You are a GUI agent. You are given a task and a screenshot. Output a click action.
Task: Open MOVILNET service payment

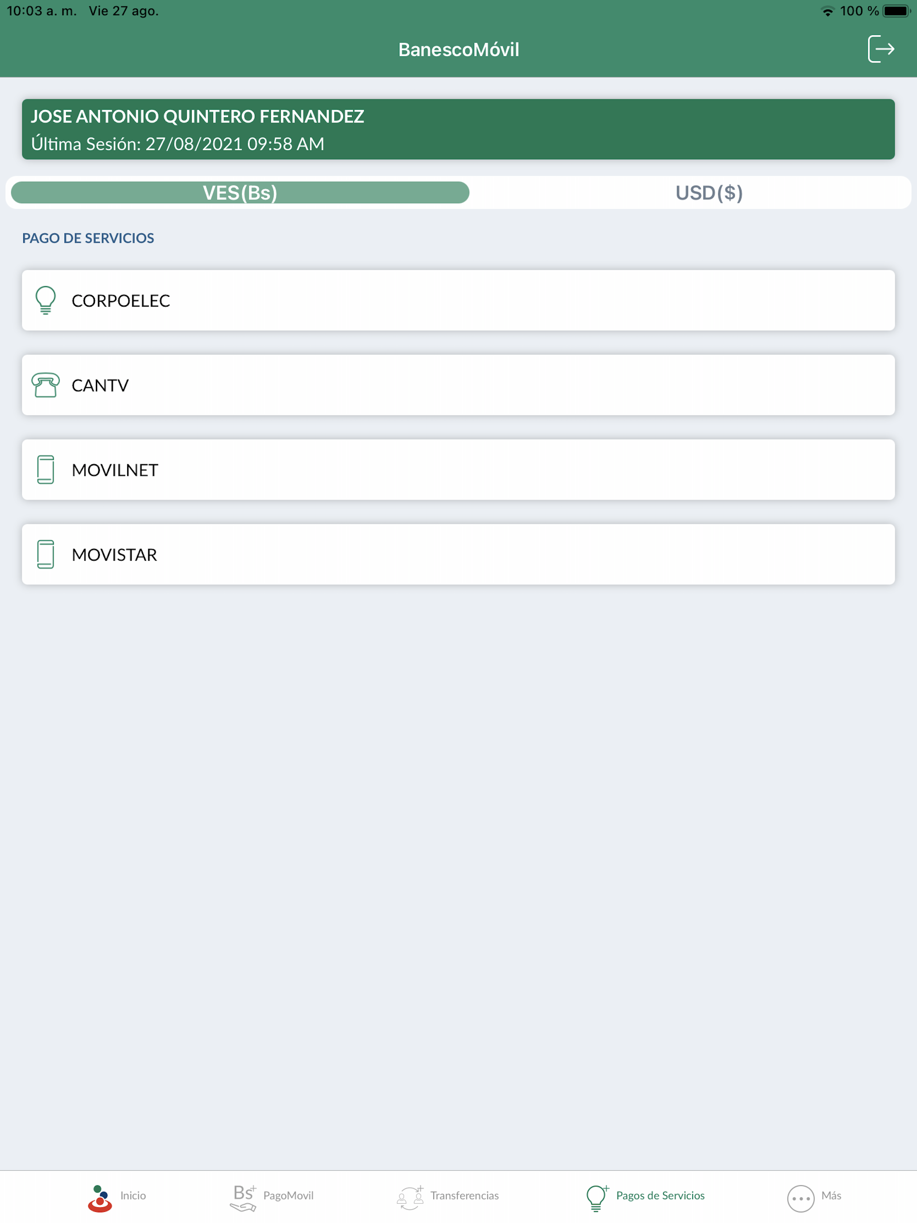458,470
